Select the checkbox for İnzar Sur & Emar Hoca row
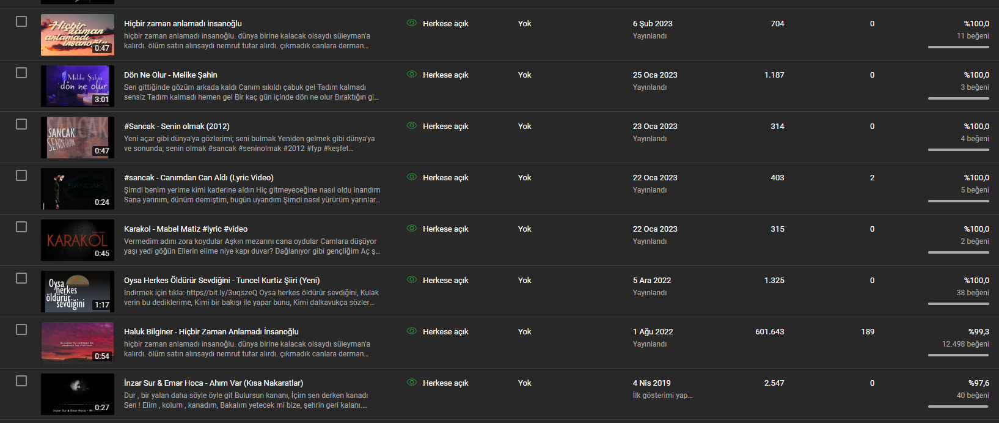The height and width of the screenshot is (423, 999). point(21,381)
